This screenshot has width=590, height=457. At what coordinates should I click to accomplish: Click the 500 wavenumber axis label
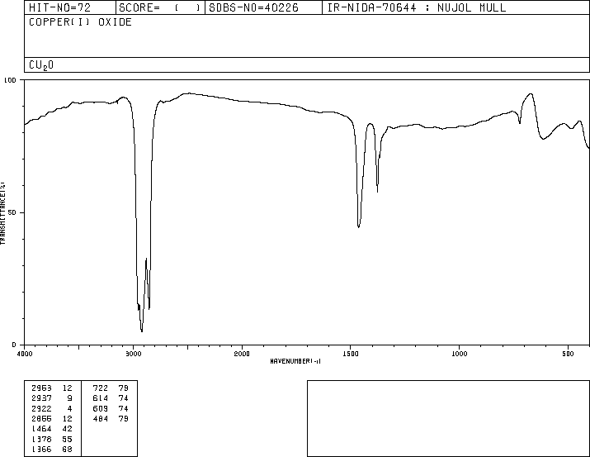(568, 354)
